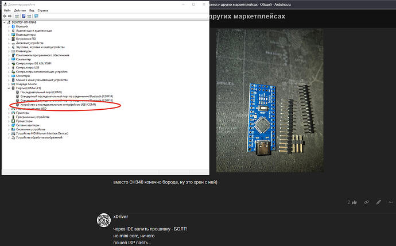Select USB serial device (COM4) entry

(58, 104)
